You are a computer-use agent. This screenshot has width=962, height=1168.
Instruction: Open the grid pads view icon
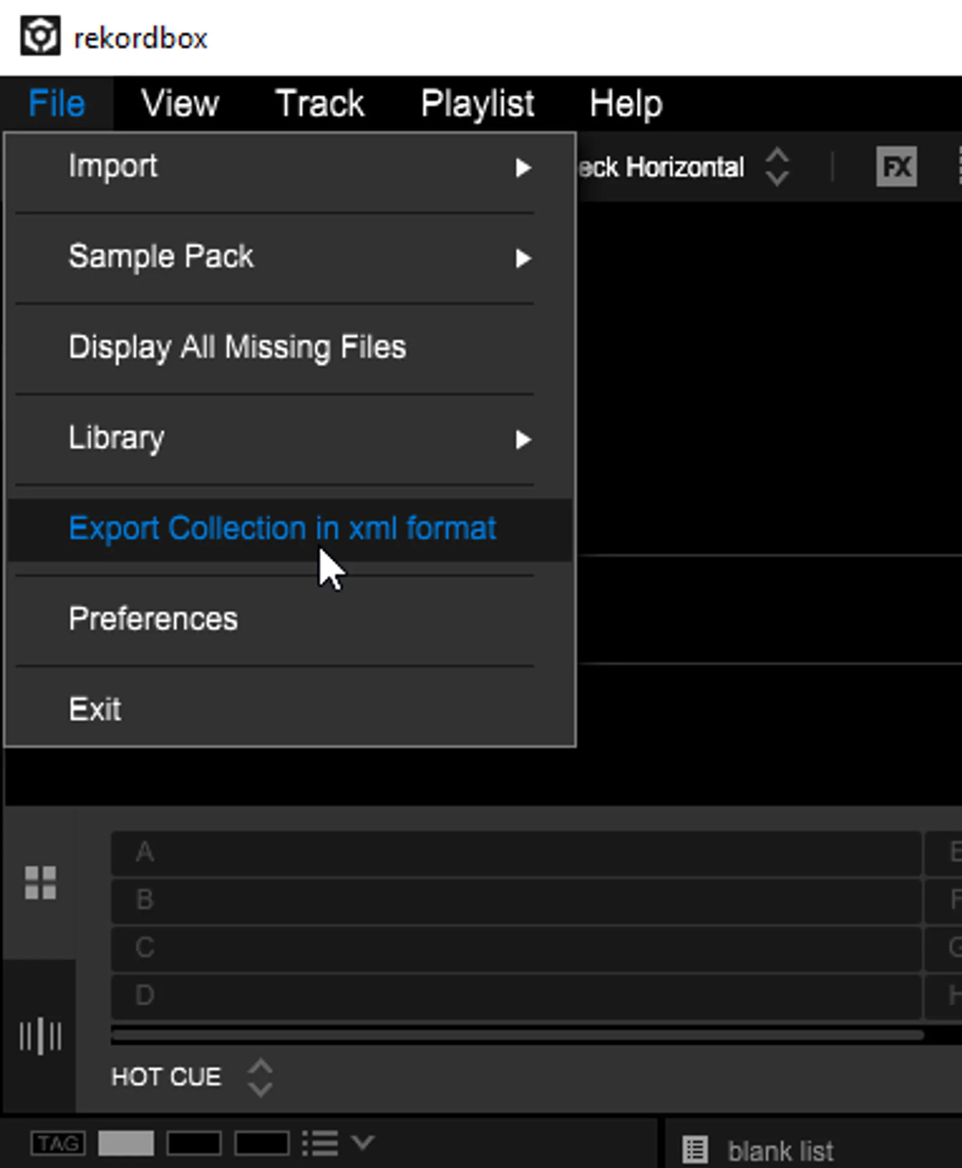pyautogui.click(x=40, y=883)
